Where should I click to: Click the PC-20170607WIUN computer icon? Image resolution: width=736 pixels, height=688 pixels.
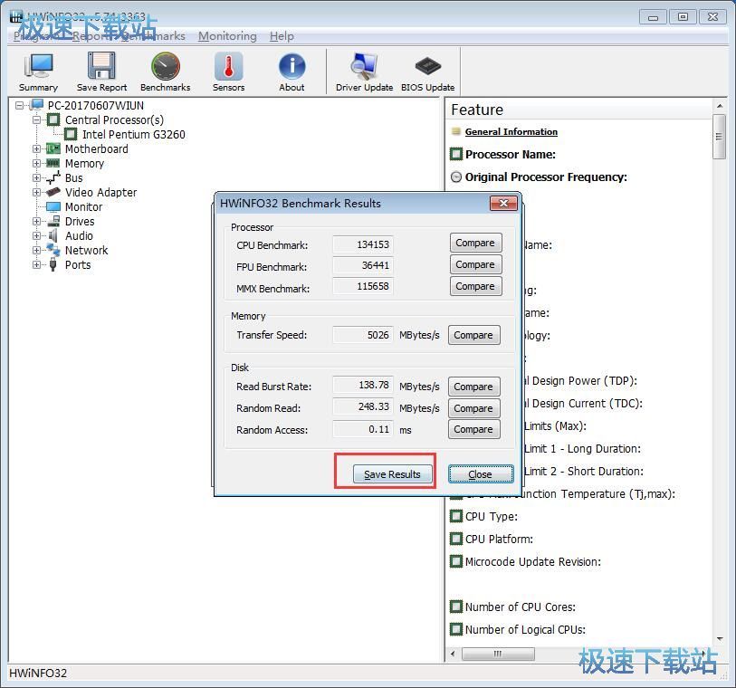pos(36,105)
